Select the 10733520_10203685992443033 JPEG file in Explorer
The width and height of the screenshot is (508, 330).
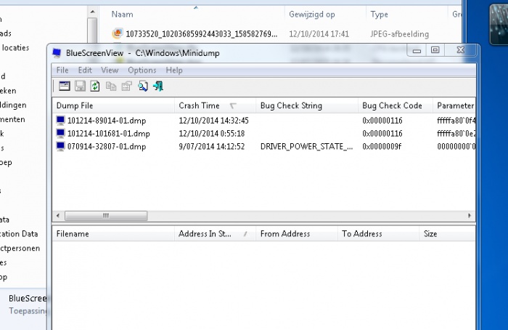202,33
